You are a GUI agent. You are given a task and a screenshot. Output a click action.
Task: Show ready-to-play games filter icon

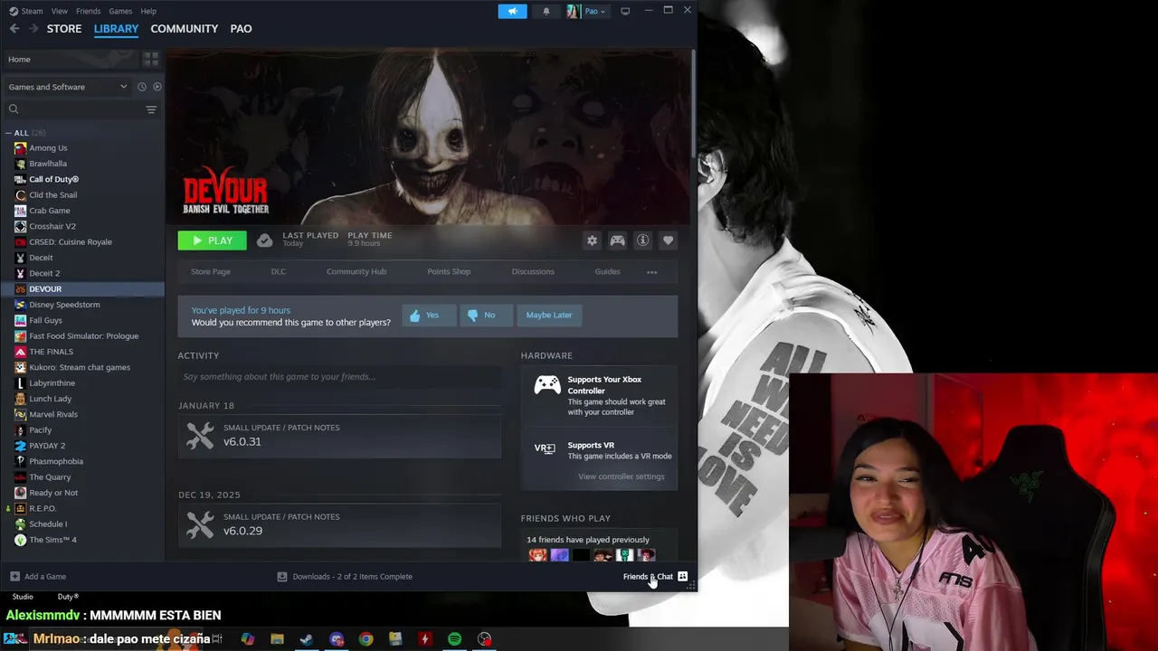(157, 87)
